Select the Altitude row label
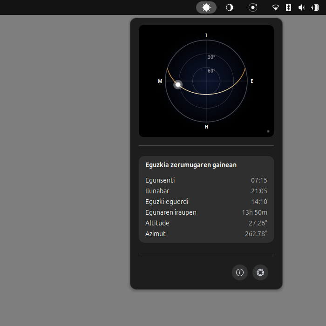 click(157, 223)
